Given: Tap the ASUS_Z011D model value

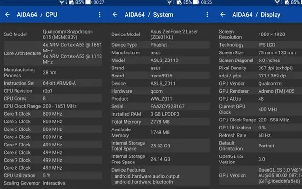Looking at the screenshot, I should (165, 60).
